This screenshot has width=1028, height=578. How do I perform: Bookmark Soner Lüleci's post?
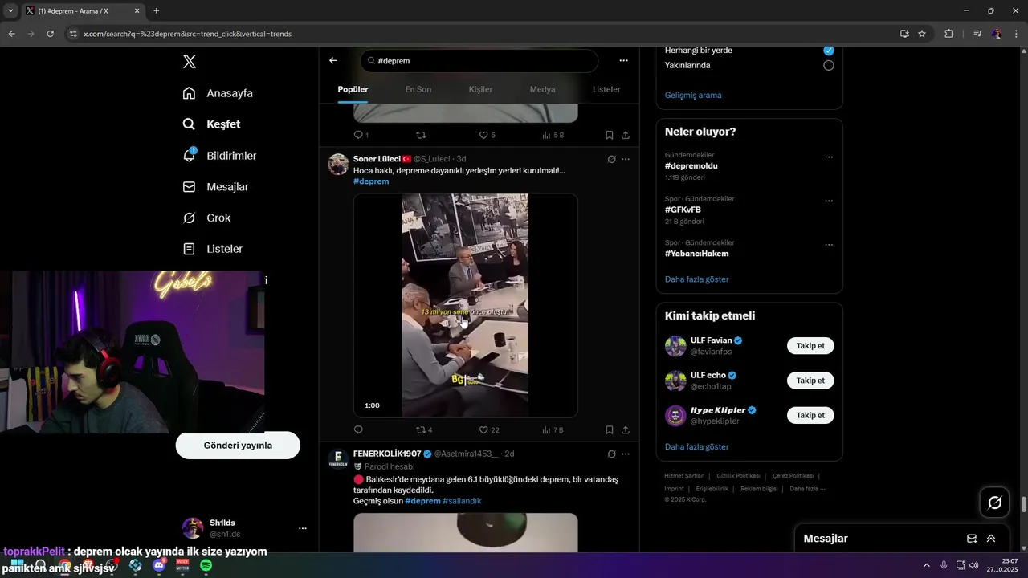610,430
